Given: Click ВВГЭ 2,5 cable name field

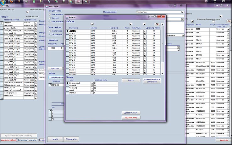Looking at the screenshot, I should [x=58, y=85].
